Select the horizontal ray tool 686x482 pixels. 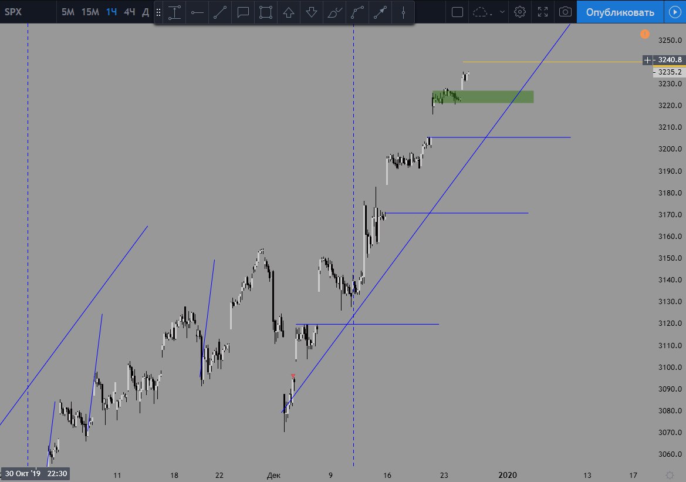click(x=197, y=12)
